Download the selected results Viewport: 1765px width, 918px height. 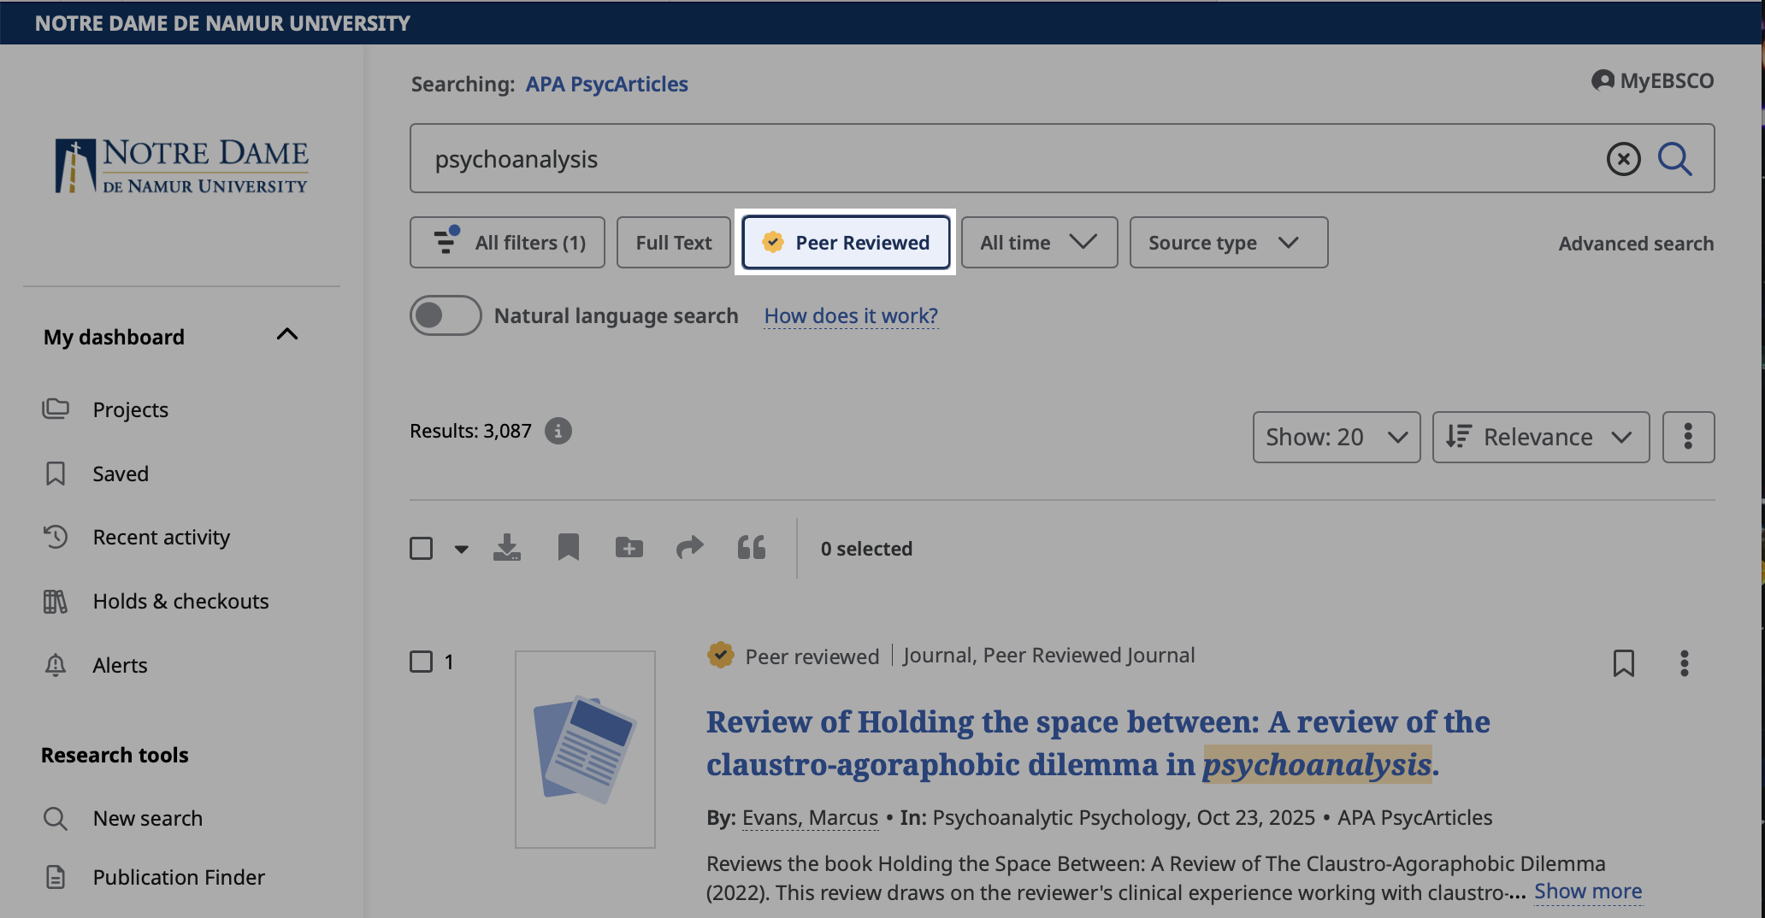point(507,548)
